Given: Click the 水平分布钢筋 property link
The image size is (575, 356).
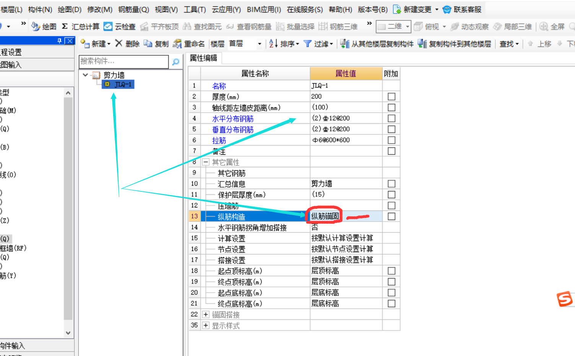Looking at the screenshot, I should [232, 119].
